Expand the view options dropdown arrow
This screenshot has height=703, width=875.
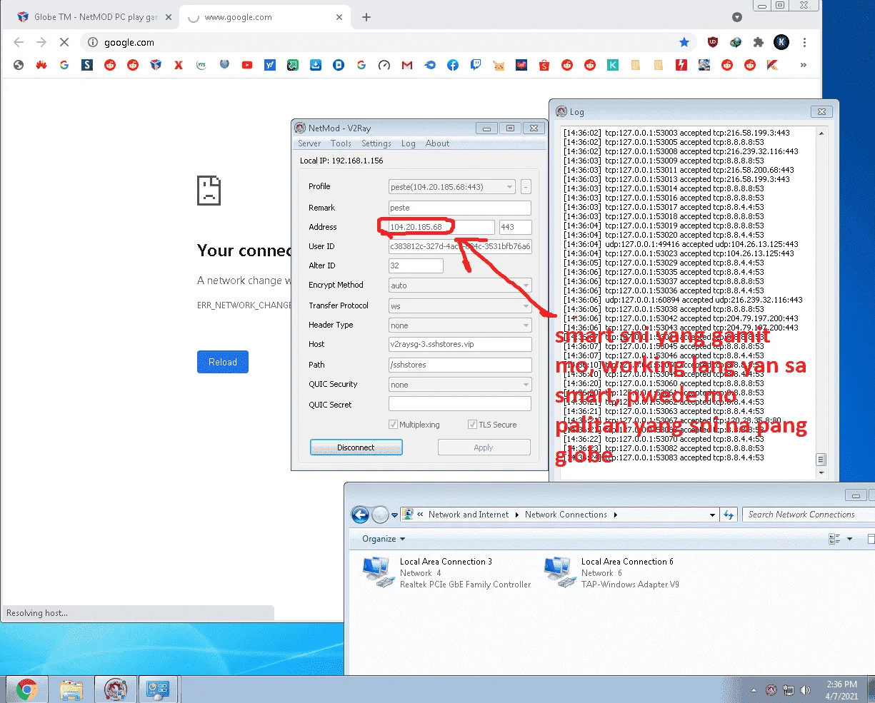[849, 539]
